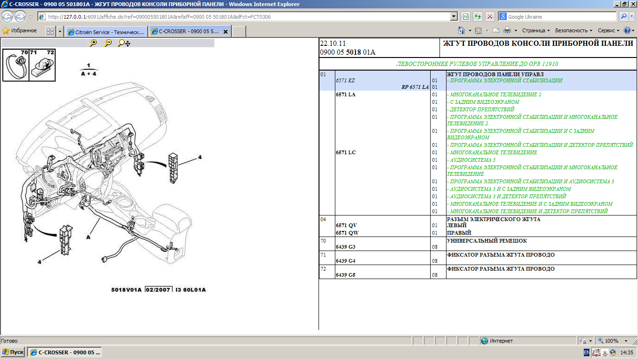Click the zoom-out magnifier above the diagram
The image size is (638, 359).
108,43
